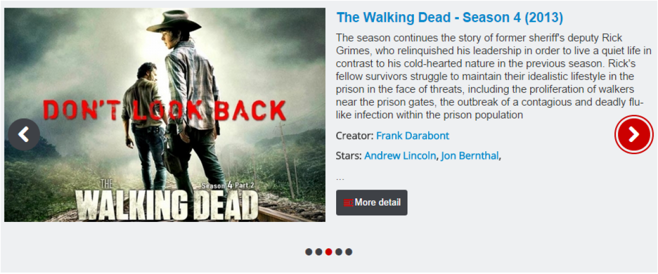View star Andrew Lincoln's profile

pyautogui.click(x=400, y=156)
